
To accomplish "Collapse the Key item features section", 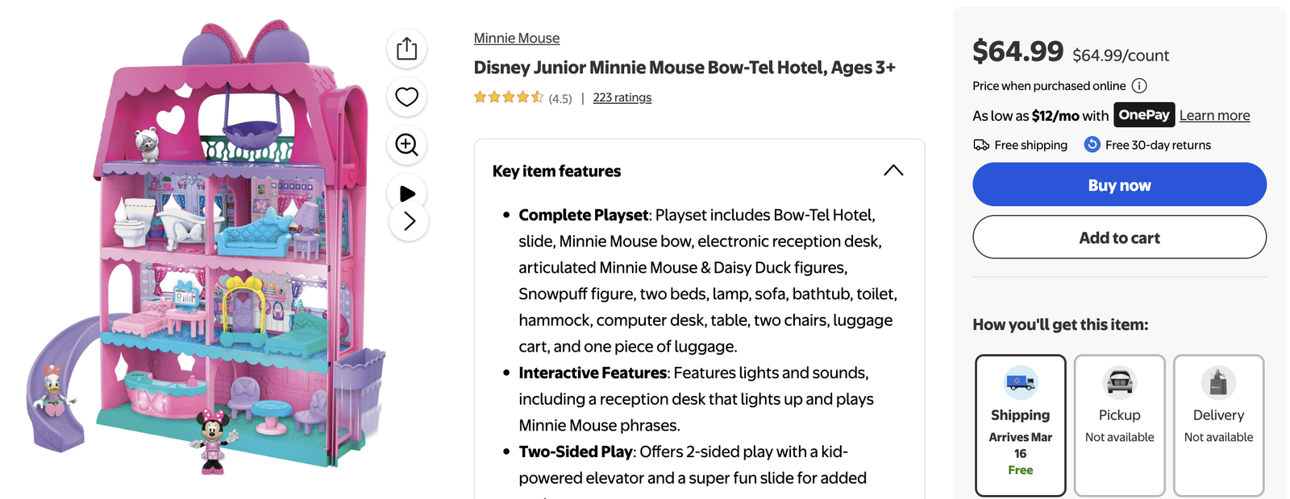I will pyautogui.click(x=893, y=171).
